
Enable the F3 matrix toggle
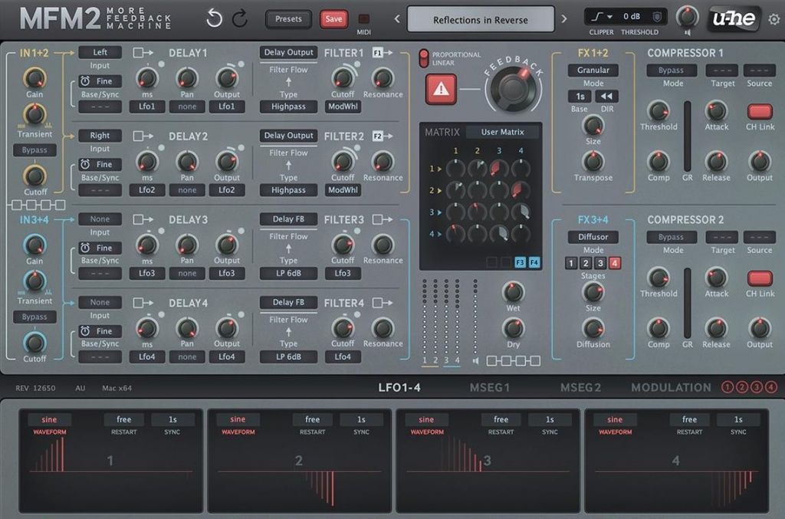click(x=521, y=263)
